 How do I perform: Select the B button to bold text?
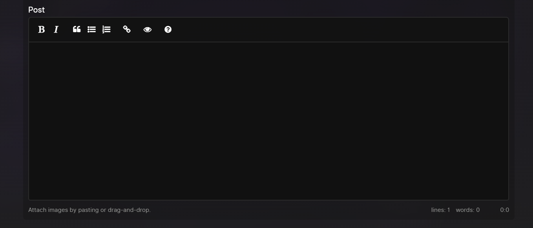pos(41,29)
